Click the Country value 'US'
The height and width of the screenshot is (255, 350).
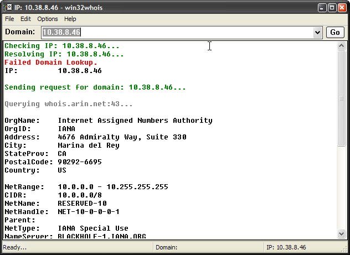pyautogui.click(x=62, y=170)
